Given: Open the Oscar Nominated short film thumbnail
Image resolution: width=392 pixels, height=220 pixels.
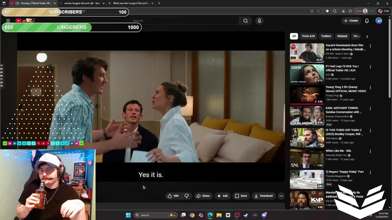Looking at the screenshot, I should point(307,53).
